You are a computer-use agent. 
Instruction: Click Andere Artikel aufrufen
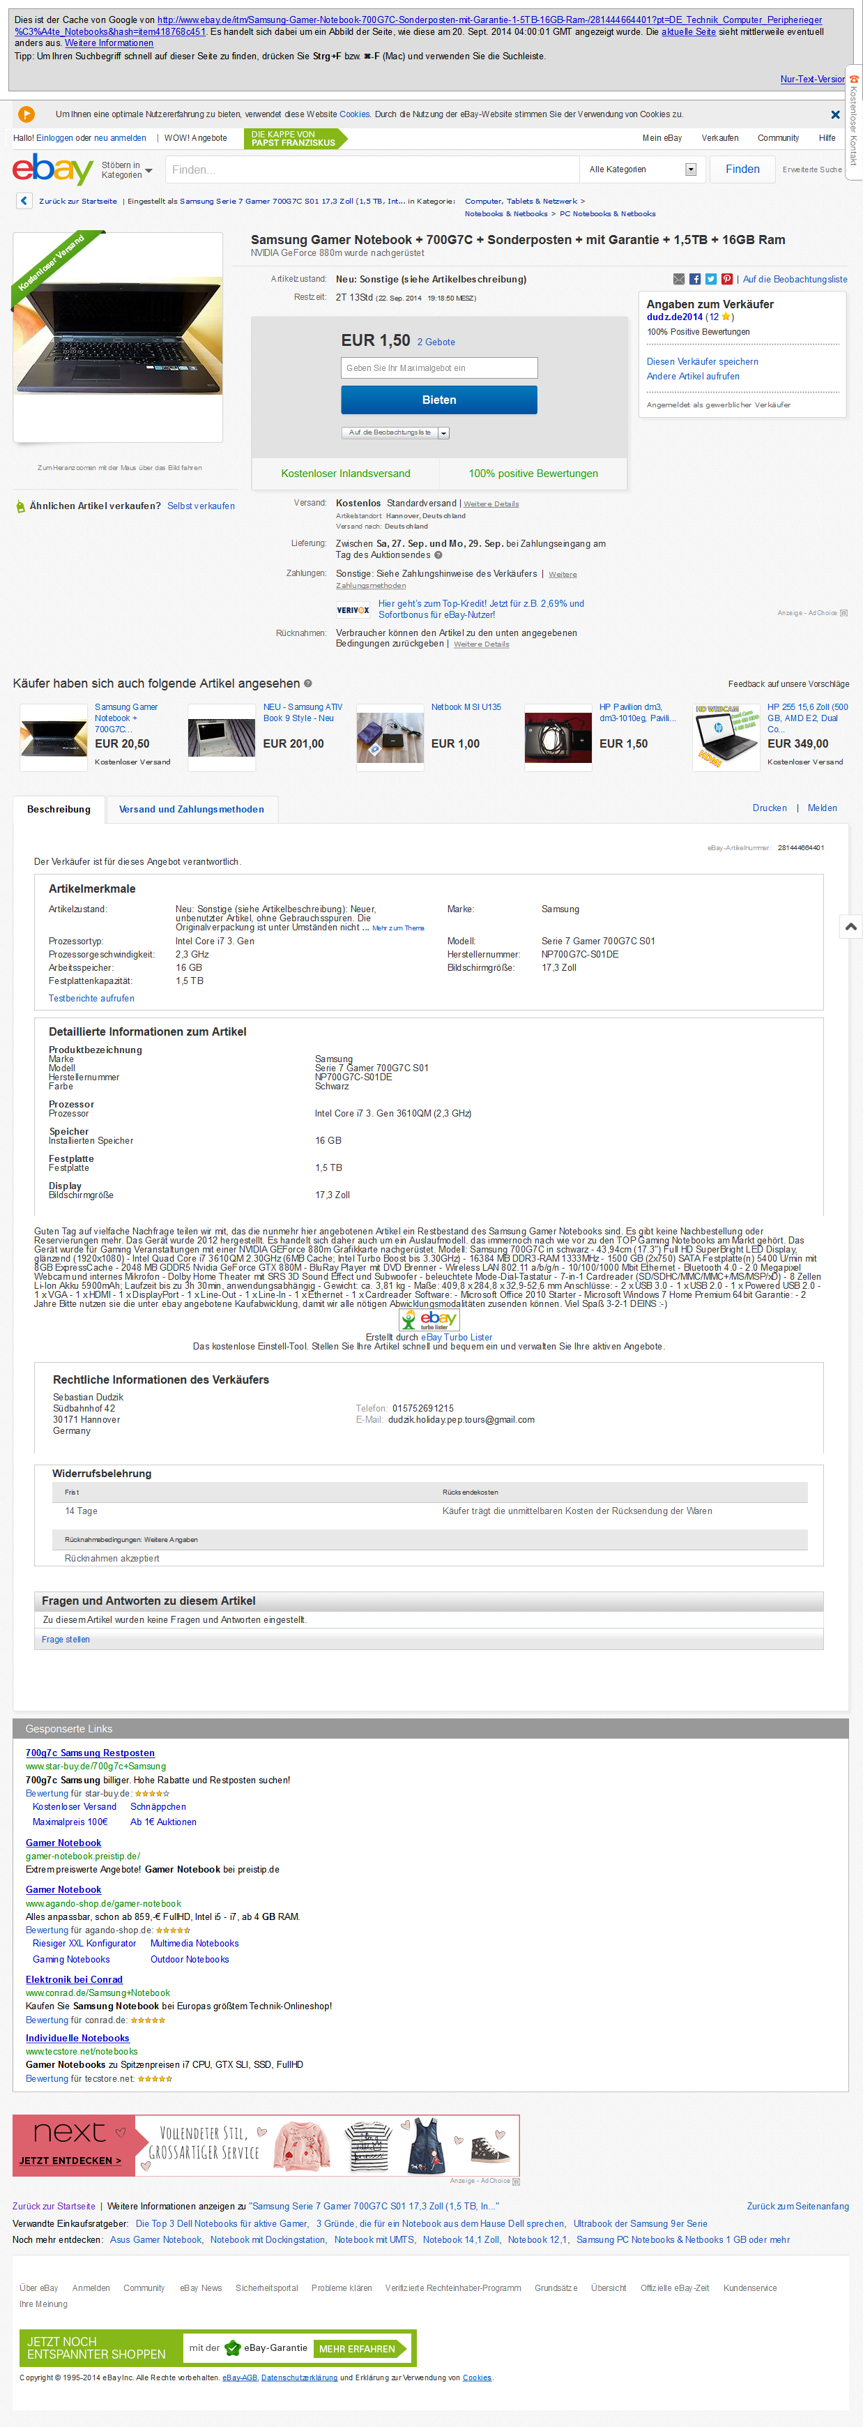click(692, 377)
